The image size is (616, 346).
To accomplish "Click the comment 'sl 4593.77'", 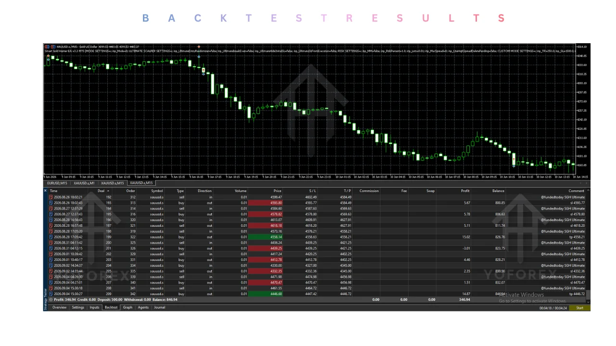I will 577,203.
